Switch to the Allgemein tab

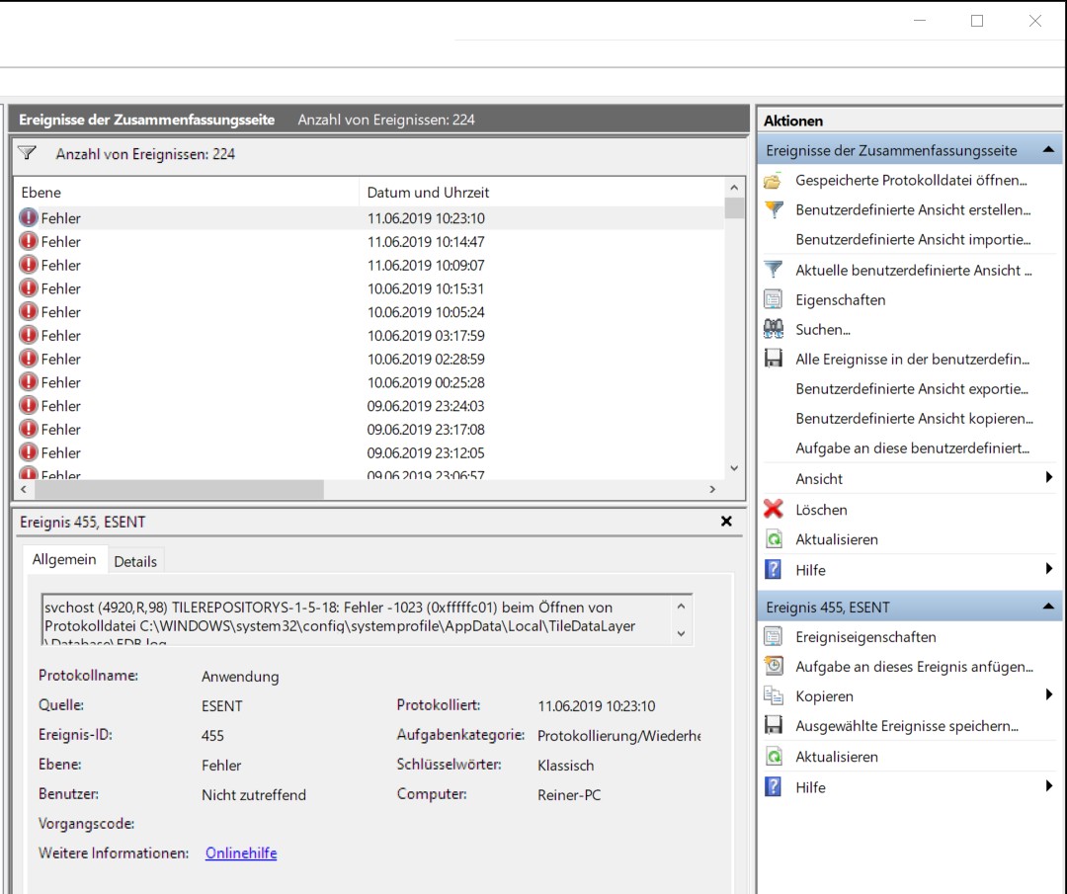(64, 560)
